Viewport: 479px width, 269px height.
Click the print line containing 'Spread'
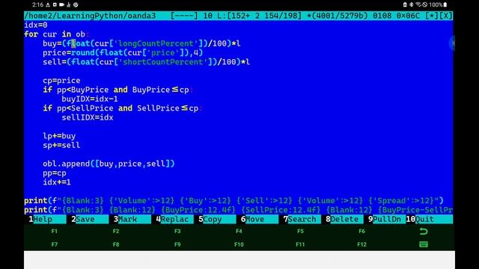pos(234,201)
